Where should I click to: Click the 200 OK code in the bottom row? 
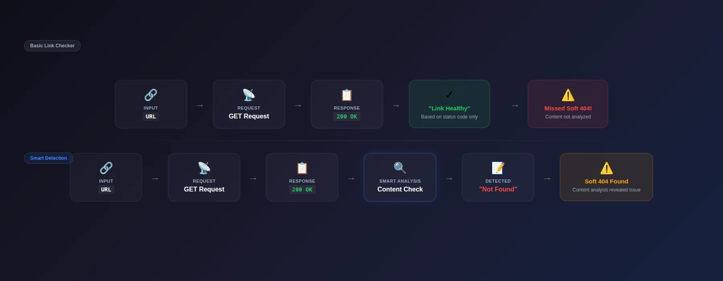[302, 190]
